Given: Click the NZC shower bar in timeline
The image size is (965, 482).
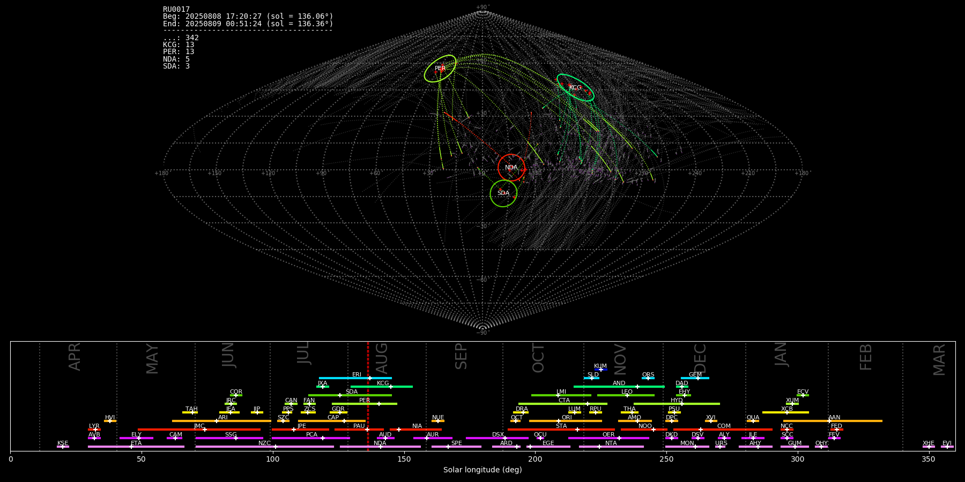Looking at the screenshot, I should tap(265, 447).
